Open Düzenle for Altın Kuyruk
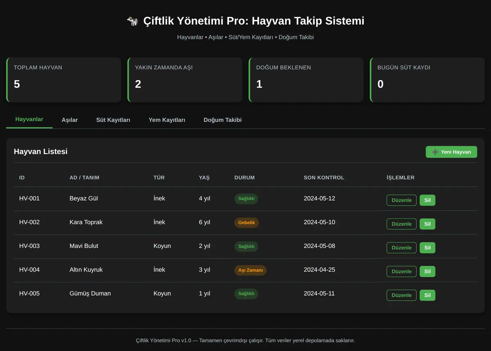Screen dimensions: 491x351 pyautogui.click(x=401, y=271)
